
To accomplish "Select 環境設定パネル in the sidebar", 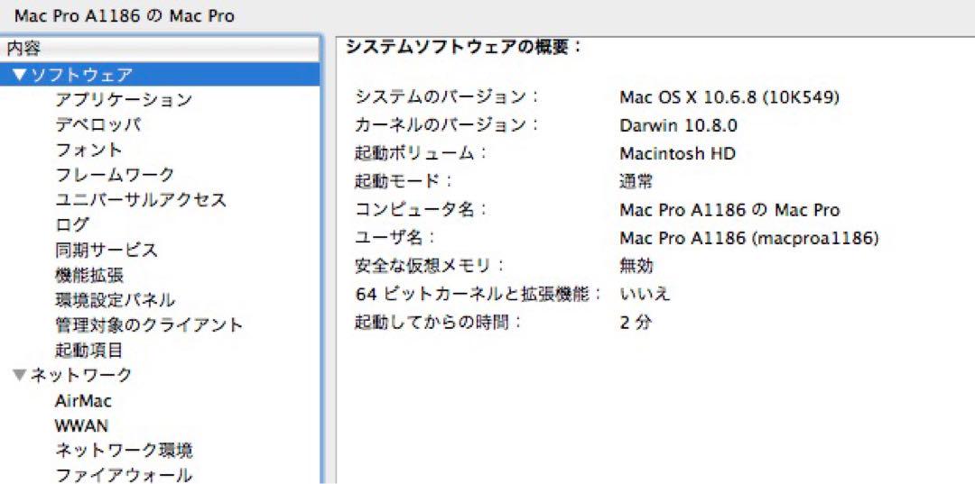I will tap(115, 300).
